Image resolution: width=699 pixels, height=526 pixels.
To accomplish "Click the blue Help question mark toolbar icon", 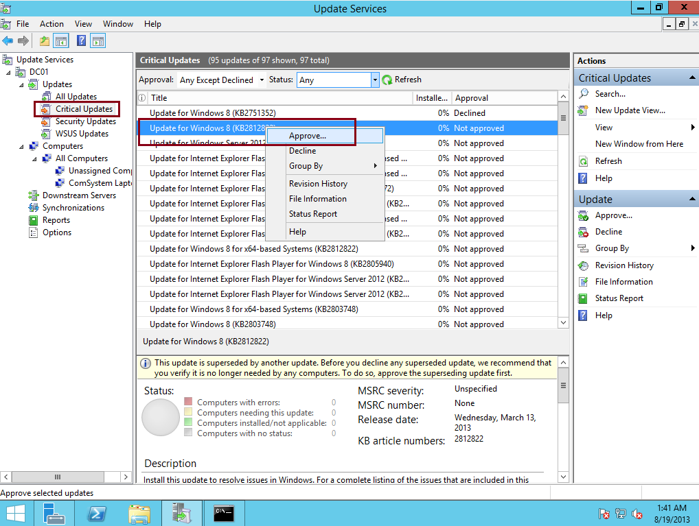I will [x=81, y=41].
